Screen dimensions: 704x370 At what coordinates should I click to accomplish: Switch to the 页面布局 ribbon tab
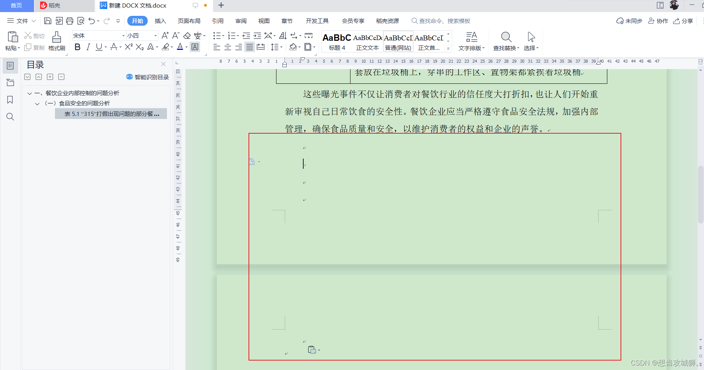click(189, 21)
